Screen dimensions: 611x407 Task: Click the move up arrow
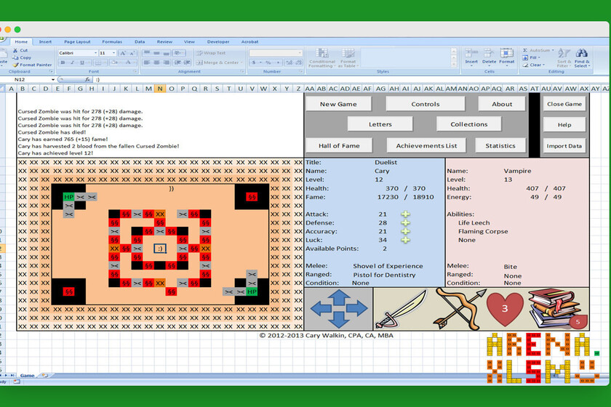click(339, 296)
